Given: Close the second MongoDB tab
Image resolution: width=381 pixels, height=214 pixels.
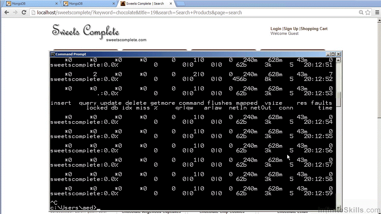Looking at the screenshot, I should click(113, 4).
